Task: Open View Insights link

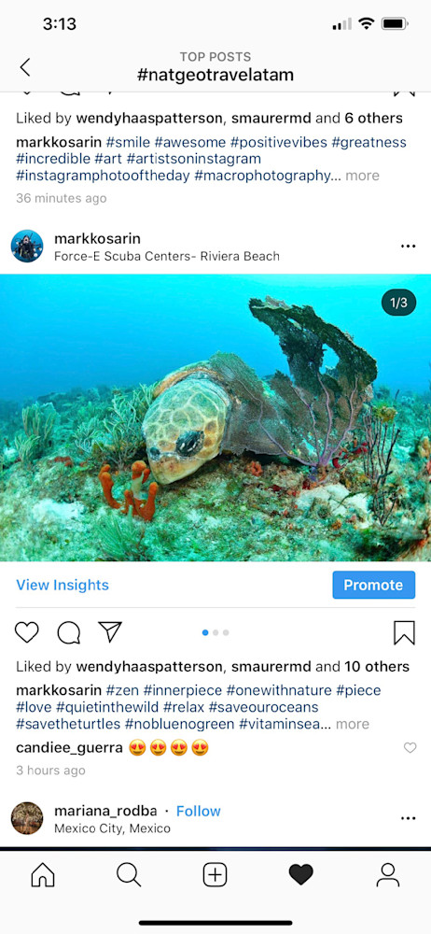Action: pos(63,585)
